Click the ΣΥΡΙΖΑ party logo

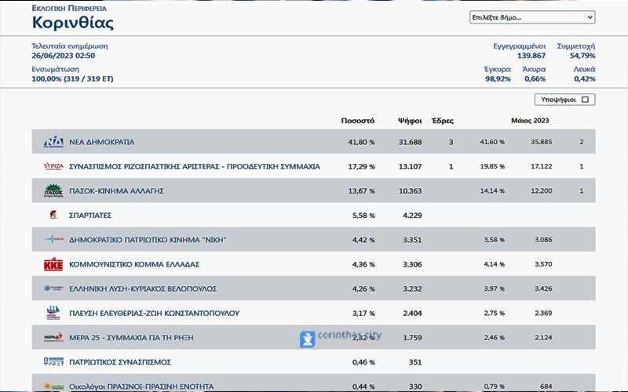point(53,166)
